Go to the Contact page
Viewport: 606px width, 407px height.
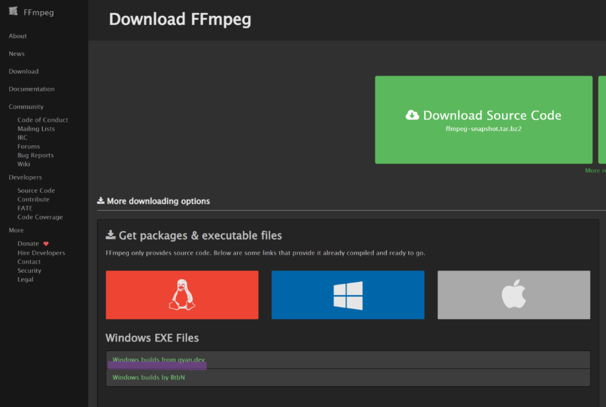pos(29,262)
